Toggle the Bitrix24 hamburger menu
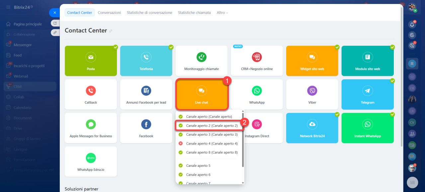The height and width of the screenshot is (192, 425). (x=8, y=7)
